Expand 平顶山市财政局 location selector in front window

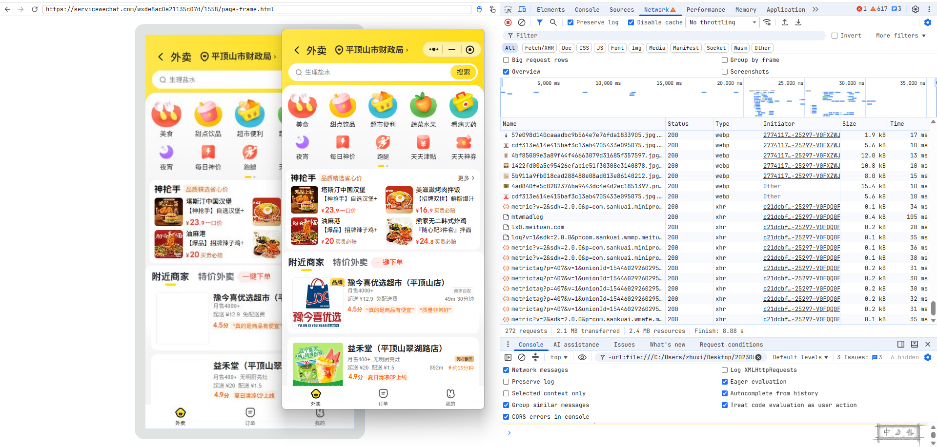click(x=371, y=50)
